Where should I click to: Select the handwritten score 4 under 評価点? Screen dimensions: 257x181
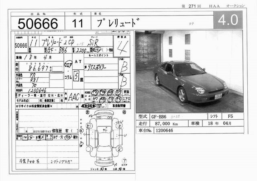coord(122,48)
